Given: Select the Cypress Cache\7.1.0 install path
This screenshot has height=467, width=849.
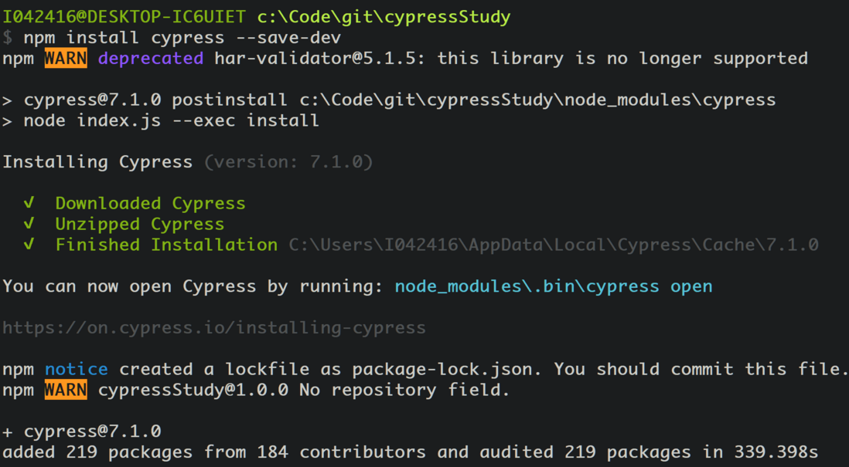Looking at the screenshot, I should pyautogui.click(x=554, y=245).
